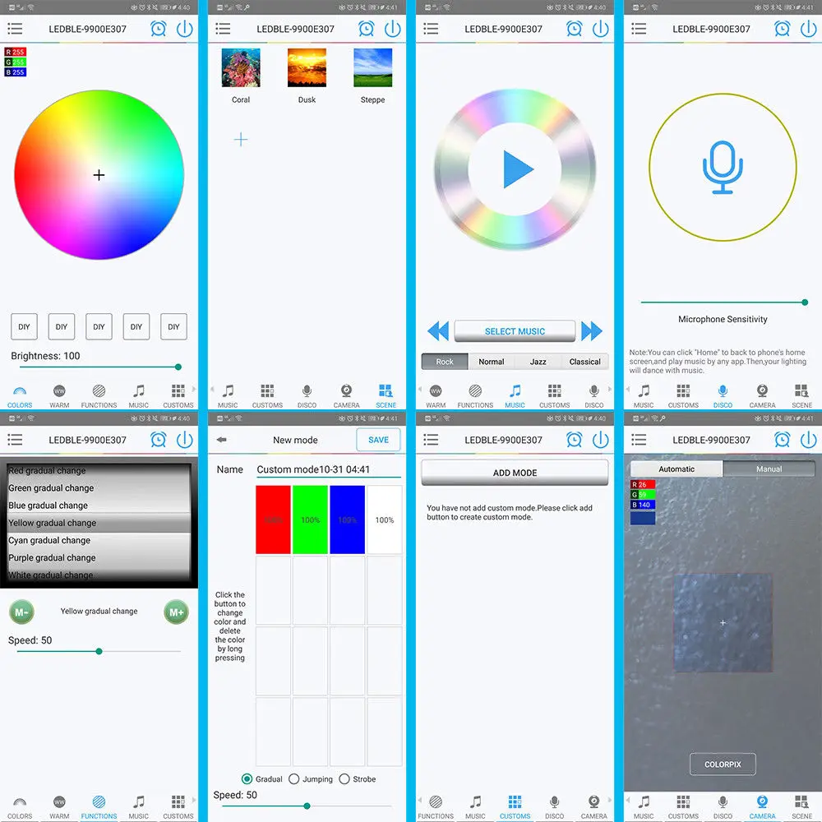Screen dimensions: 822x822
Task: Tap the plus icon to add a scene
Action: 241,140
